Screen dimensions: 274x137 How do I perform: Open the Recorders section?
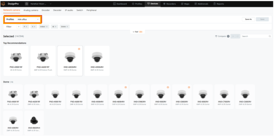(169, 4)
